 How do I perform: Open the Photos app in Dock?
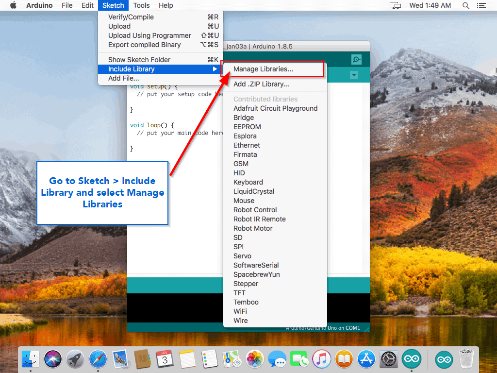coord(254,359)
